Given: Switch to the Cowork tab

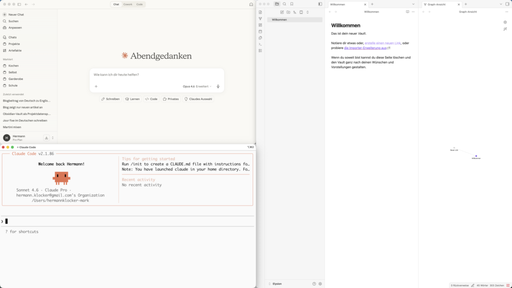Looking at the screenshot, I should (x=128, y=4).
